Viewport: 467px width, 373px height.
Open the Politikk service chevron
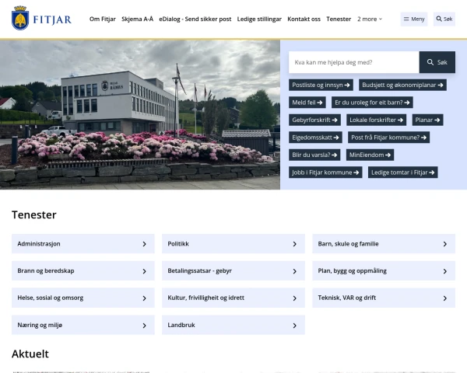click(294, 244)
